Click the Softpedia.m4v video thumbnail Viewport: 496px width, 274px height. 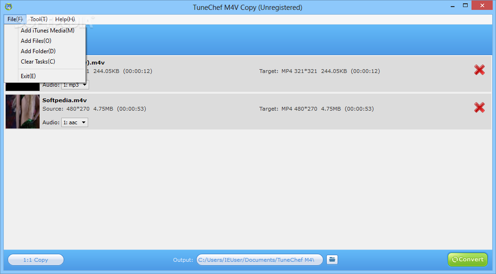click(23, 112)
